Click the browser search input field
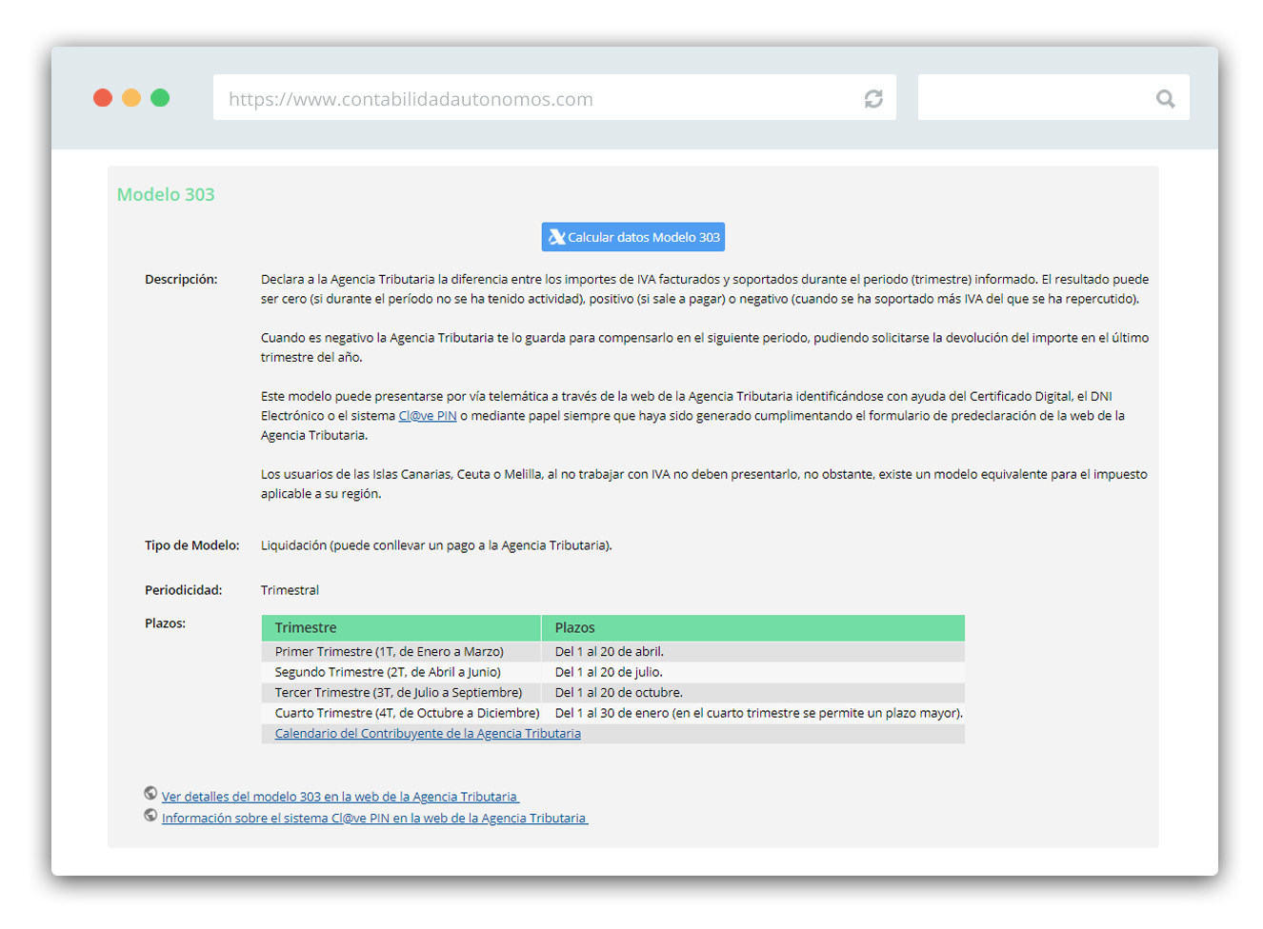 pyautogui.click(x=1053, y=98)
